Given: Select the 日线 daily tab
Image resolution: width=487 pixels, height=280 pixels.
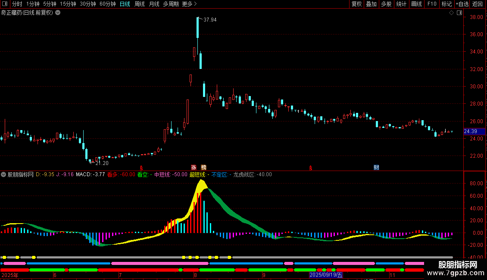Looking at the screenshot, I should 125,4.
